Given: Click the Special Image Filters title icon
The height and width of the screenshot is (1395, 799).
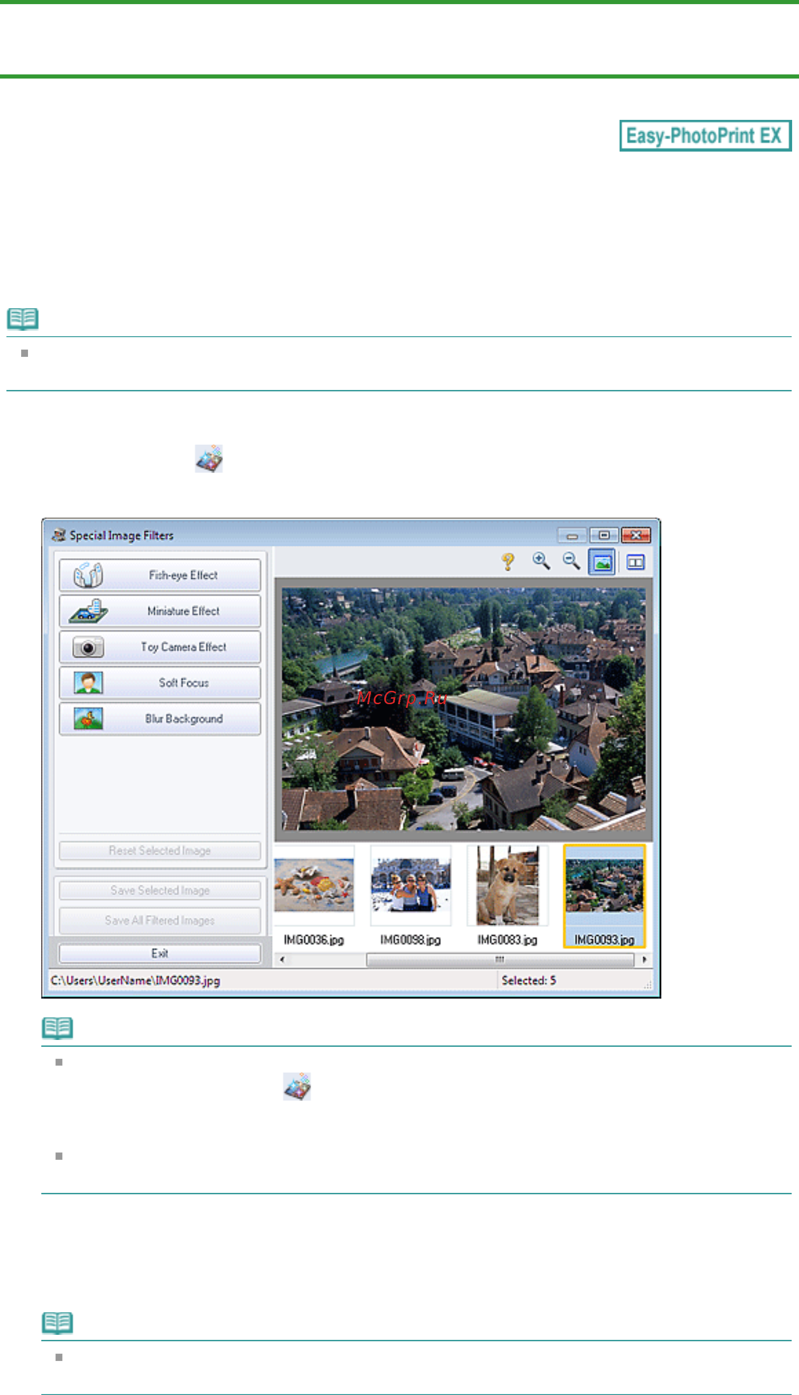Looking at the screenshot, I should pos(58,535).
